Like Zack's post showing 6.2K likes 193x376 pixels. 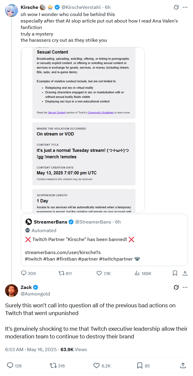pos(96,366)
